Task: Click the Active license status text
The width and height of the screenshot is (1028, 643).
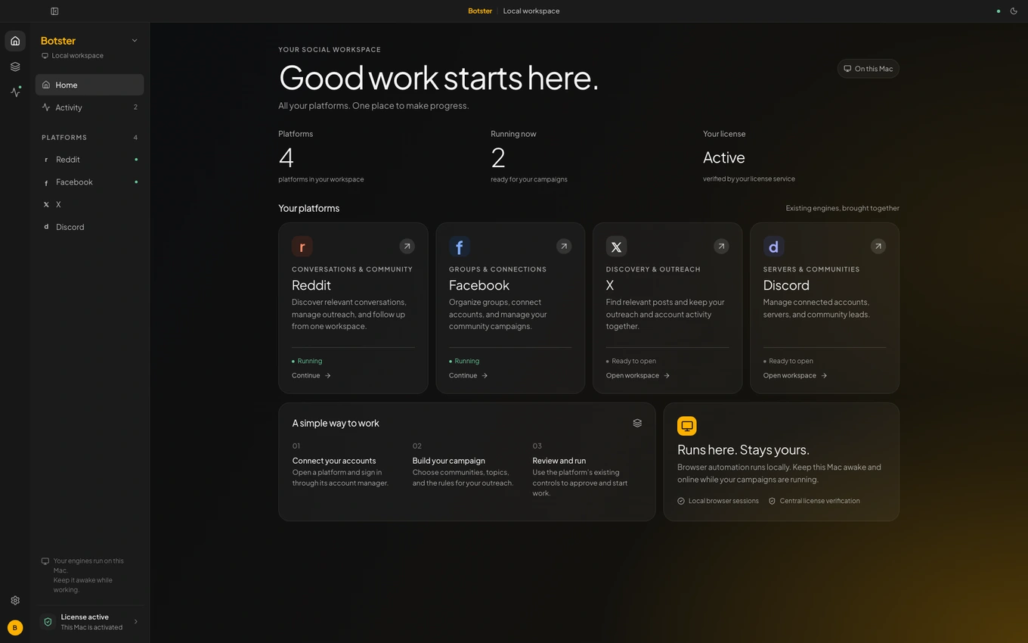Action: click(x=724, y=157)
